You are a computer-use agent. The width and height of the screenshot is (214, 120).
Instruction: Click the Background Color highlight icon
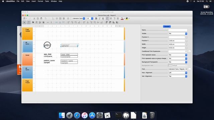[x=127, y=19]
